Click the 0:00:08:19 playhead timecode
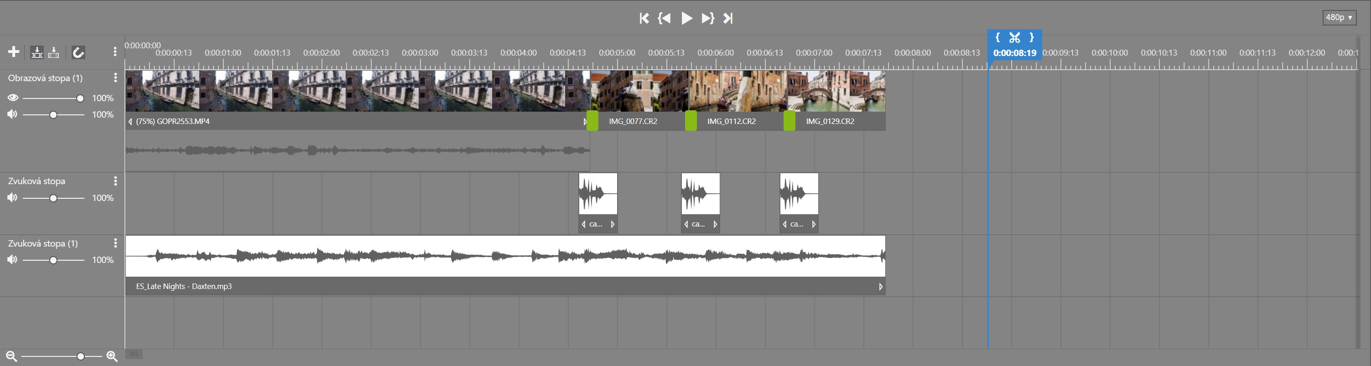 click(1014, 53)
